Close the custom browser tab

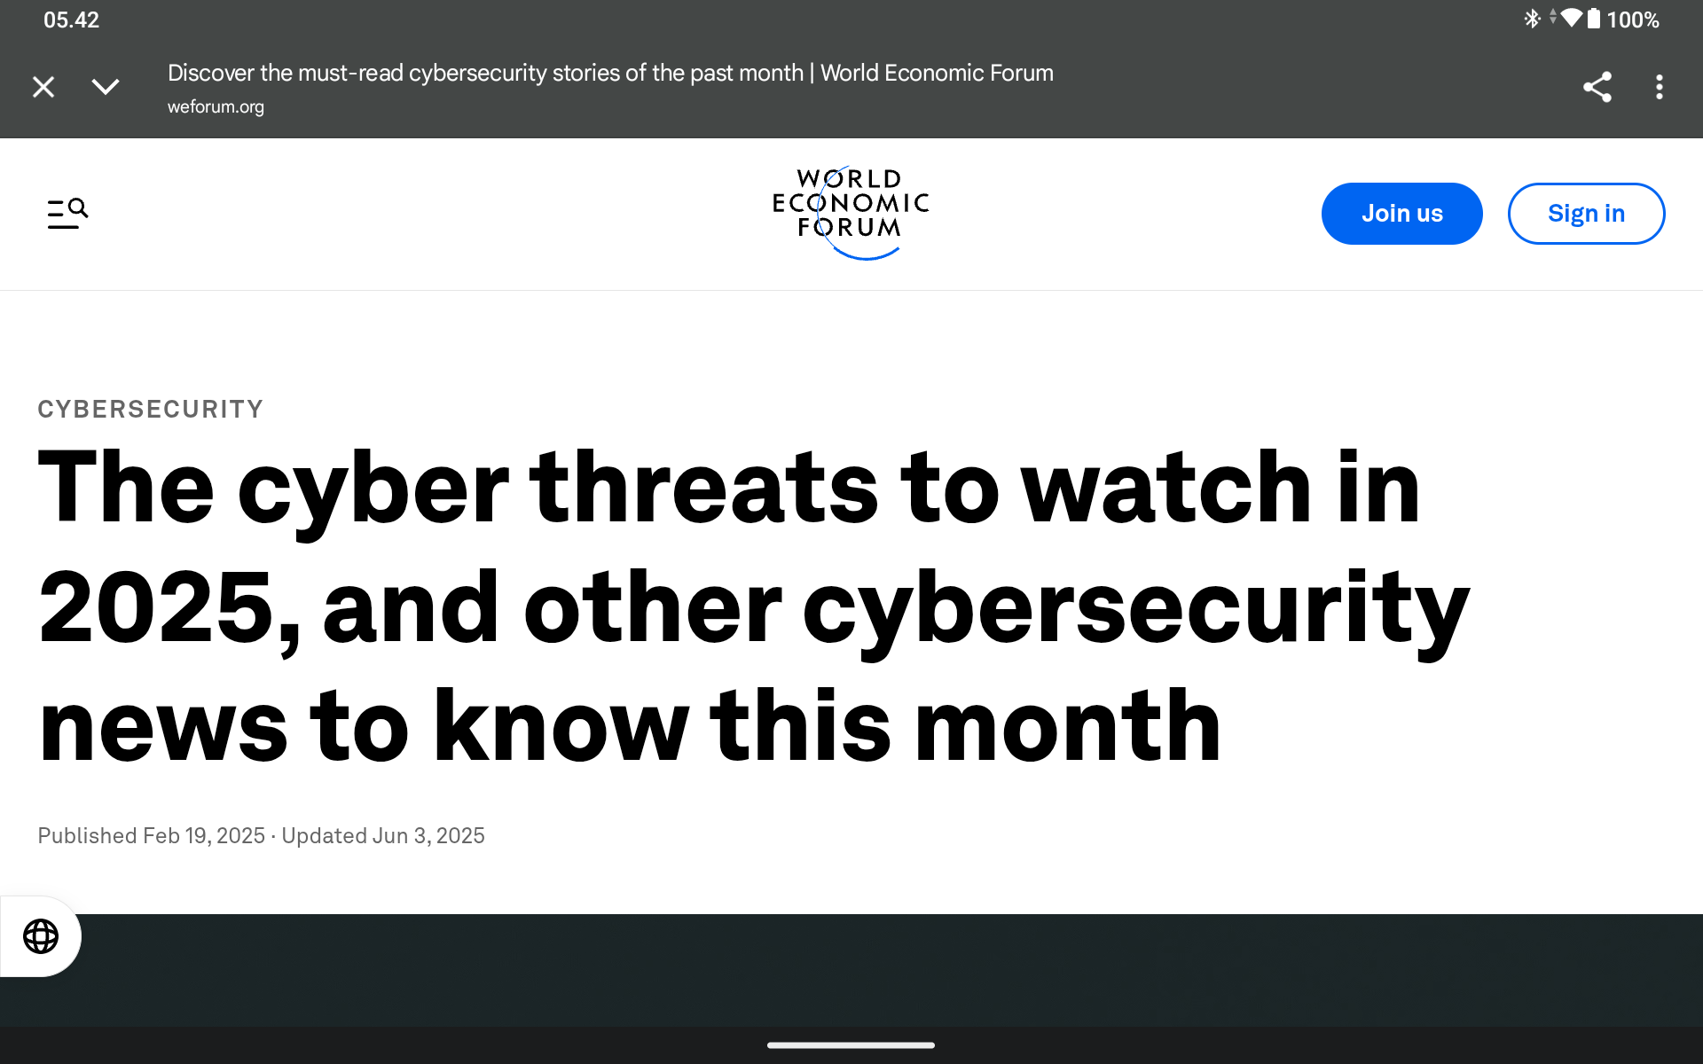[x=43, y=87]
